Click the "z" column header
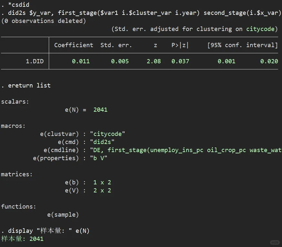Image resolution: width=282 pixels, height=247 pixels. tap(156, 45)
